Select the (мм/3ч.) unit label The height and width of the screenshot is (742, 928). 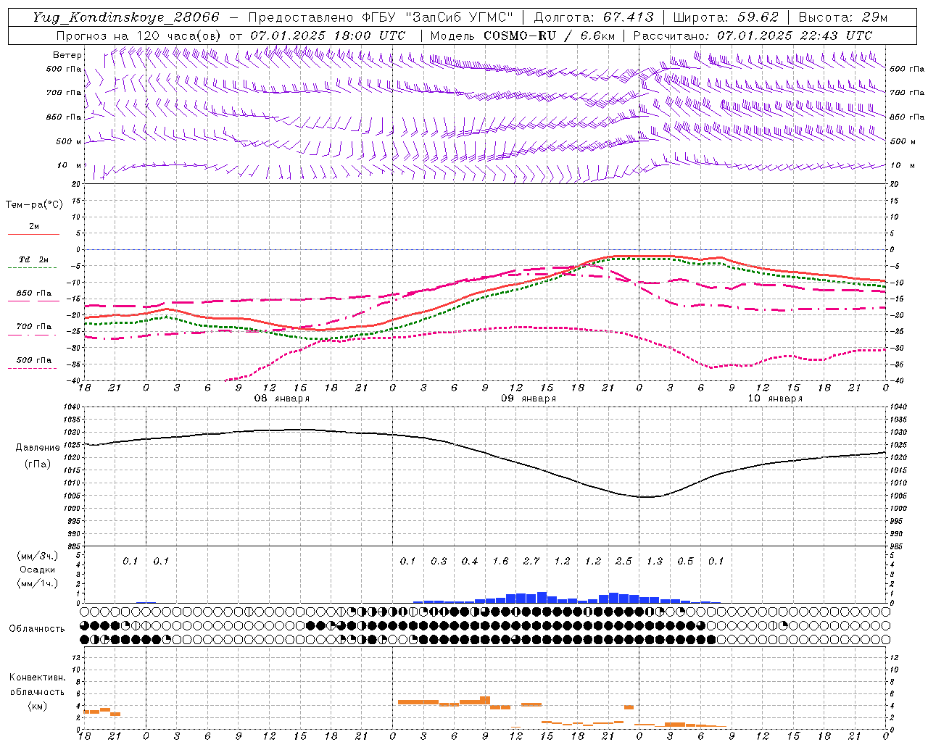pyautogui.click(x=37, y=556)
